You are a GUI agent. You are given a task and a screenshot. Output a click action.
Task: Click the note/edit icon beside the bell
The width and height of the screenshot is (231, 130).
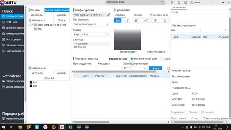186,3
